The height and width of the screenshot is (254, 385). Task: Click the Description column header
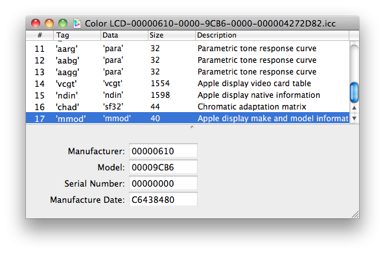[272, 36]
